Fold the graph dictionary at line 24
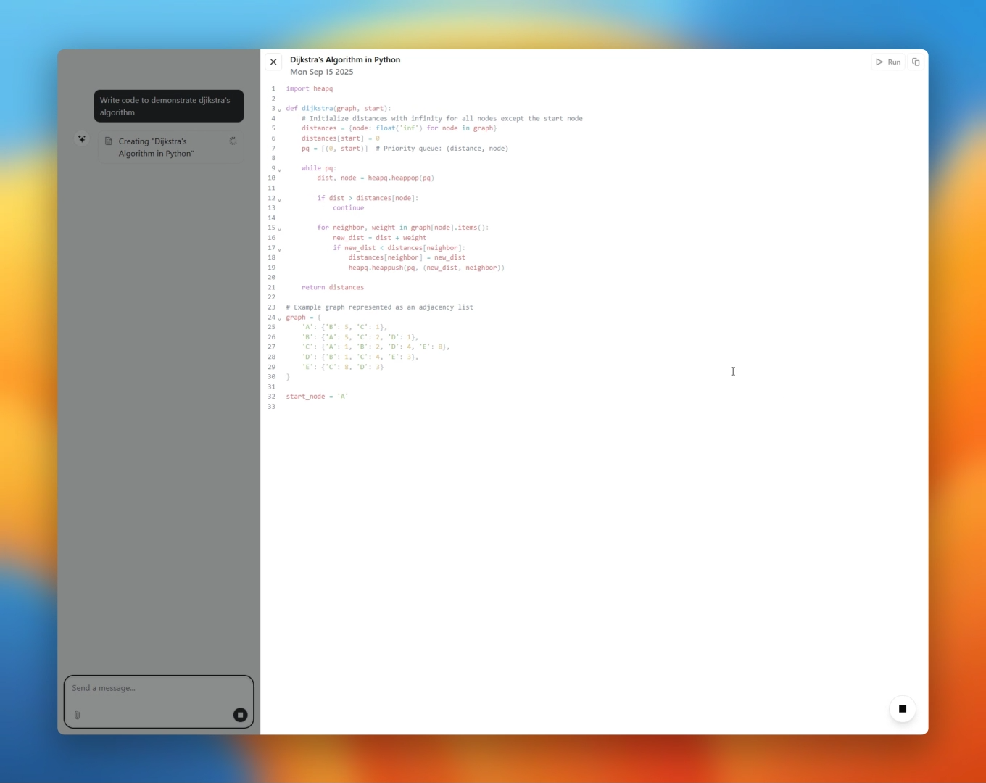Screen dimensions: 986x783 (x=280, y=318)
